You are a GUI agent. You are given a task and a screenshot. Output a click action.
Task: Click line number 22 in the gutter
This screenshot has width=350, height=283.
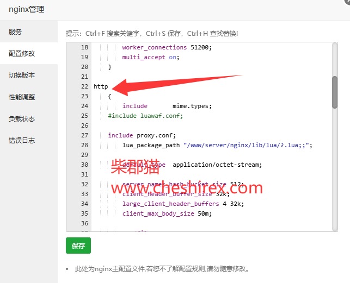pos(84,86)
